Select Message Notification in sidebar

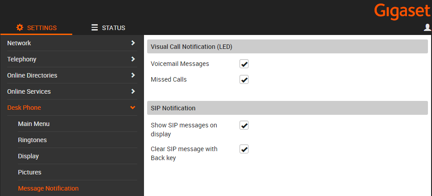(48, 188)
